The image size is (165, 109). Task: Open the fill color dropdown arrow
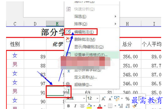94,106
